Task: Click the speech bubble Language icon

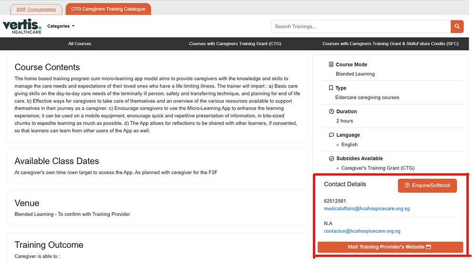Action: (x=331, y=135)
